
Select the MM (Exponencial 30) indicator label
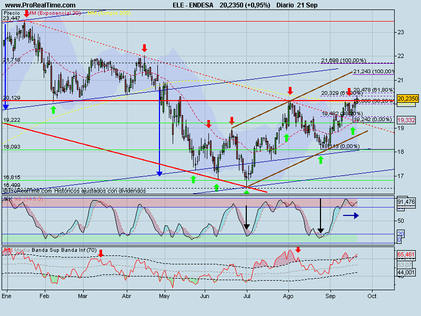click(x=55, y=13)
